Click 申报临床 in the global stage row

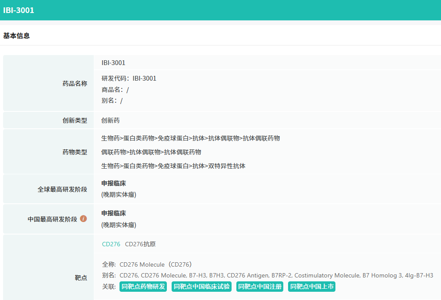114,183
